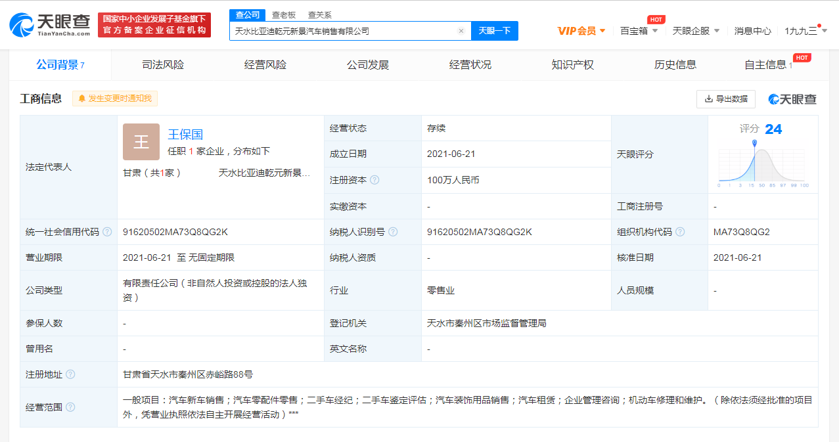Click help icon next to 注册地址
The image size is (839, 442).
tap(70, 374)
